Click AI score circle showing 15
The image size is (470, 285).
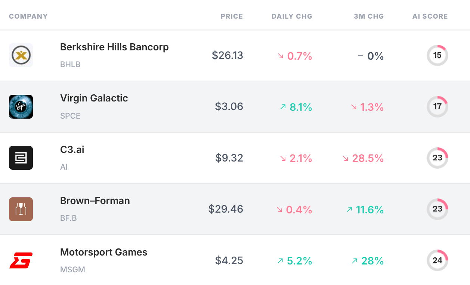pyautogui.click(x=437, y=56)
